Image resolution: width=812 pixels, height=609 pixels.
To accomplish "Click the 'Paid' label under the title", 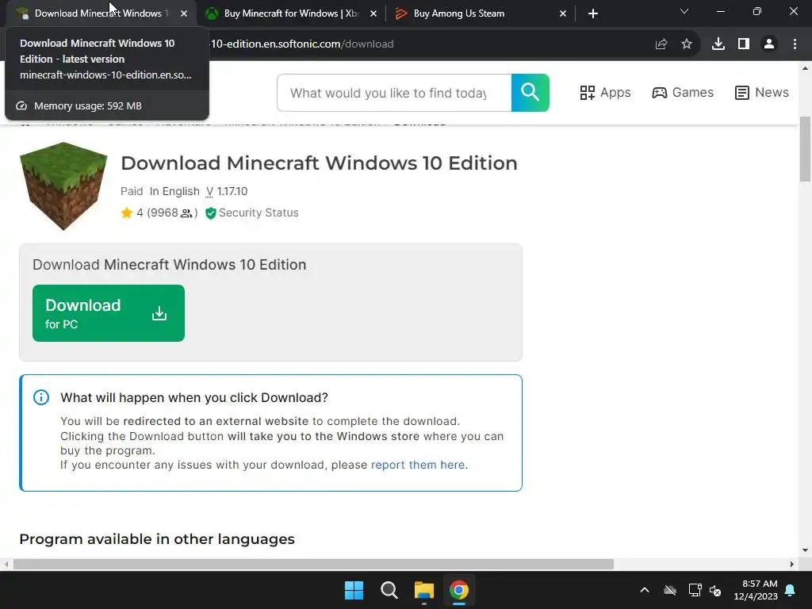I will click(x=132, y=191).
